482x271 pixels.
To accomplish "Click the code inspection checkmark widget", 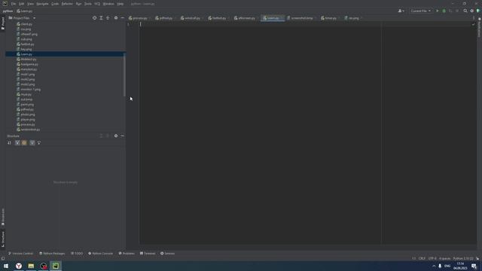I will pos(473,24).
